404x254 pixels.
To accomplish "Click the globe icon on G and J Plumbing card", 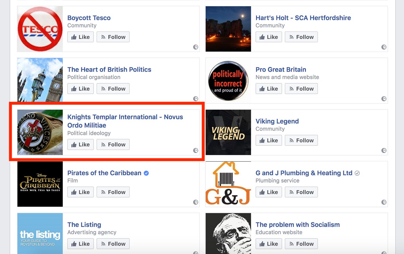I will coord(384,202).
